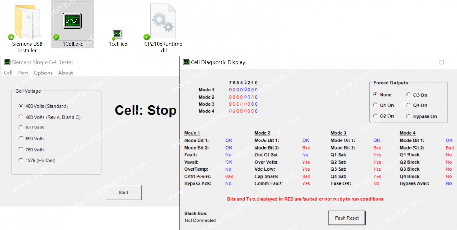
Task: Click the Bypass Avail 'No' value
Action: pos(449,184)
